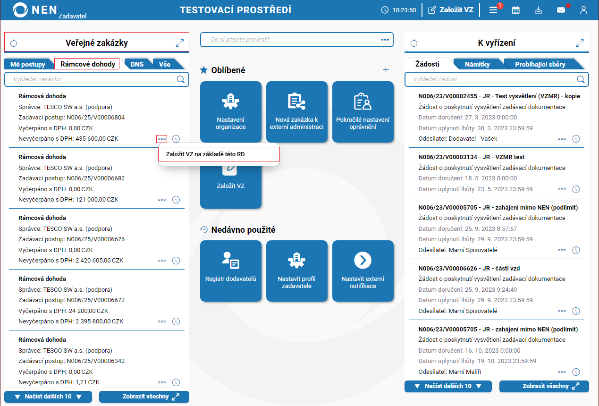Load next 10 in Veřejné zakázky
Screen dimensions: 599x406
[x=48, y=397]
